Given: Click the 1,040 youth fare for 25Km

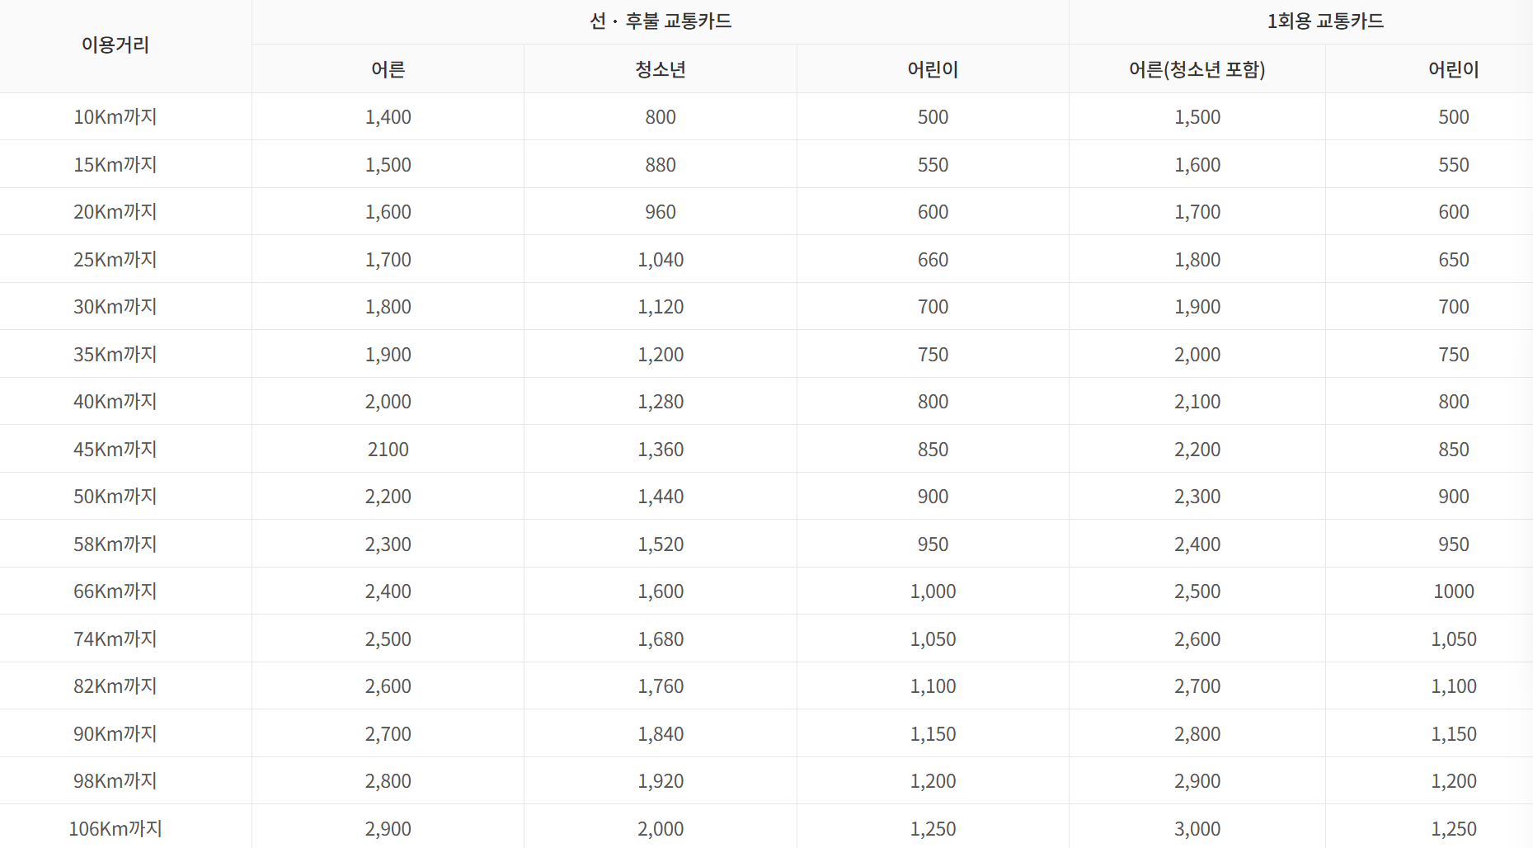Looking at the screenshot, I should (660, 258).
